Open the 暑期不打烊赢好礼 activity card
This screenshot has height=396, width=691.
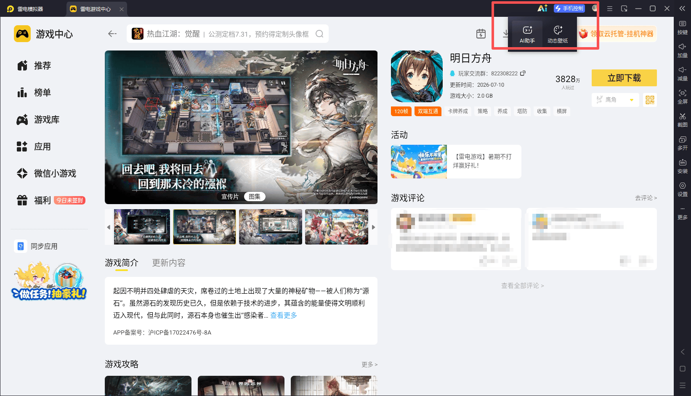click(456, 162)
